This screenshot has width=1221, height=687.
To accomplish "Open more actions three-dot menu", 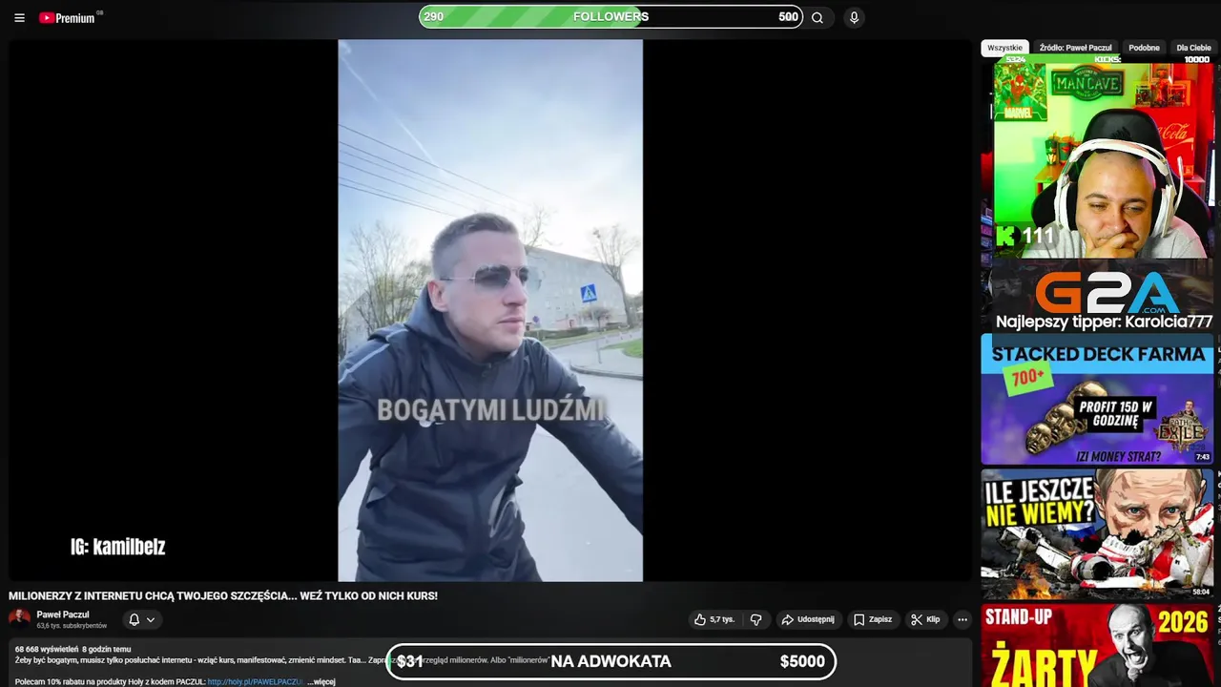I will click(x=962, y=619).
